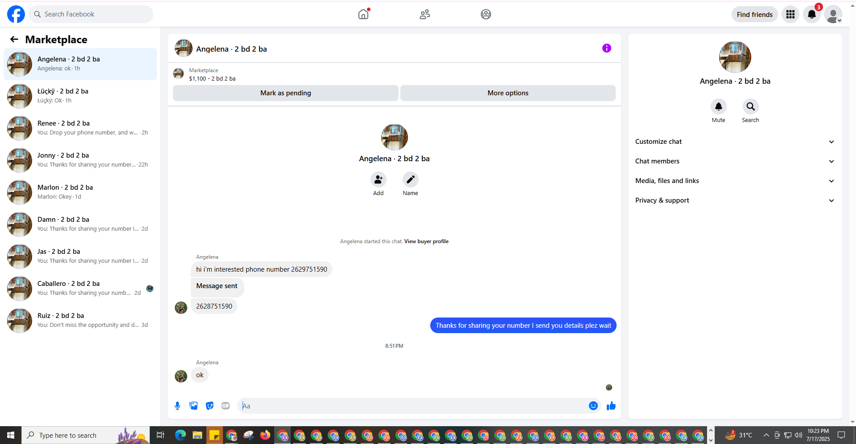Image resolution: width=856 pixels, height=444 pixels.
Task: Open Ruiz conversation in list
Action: [80, 321]
